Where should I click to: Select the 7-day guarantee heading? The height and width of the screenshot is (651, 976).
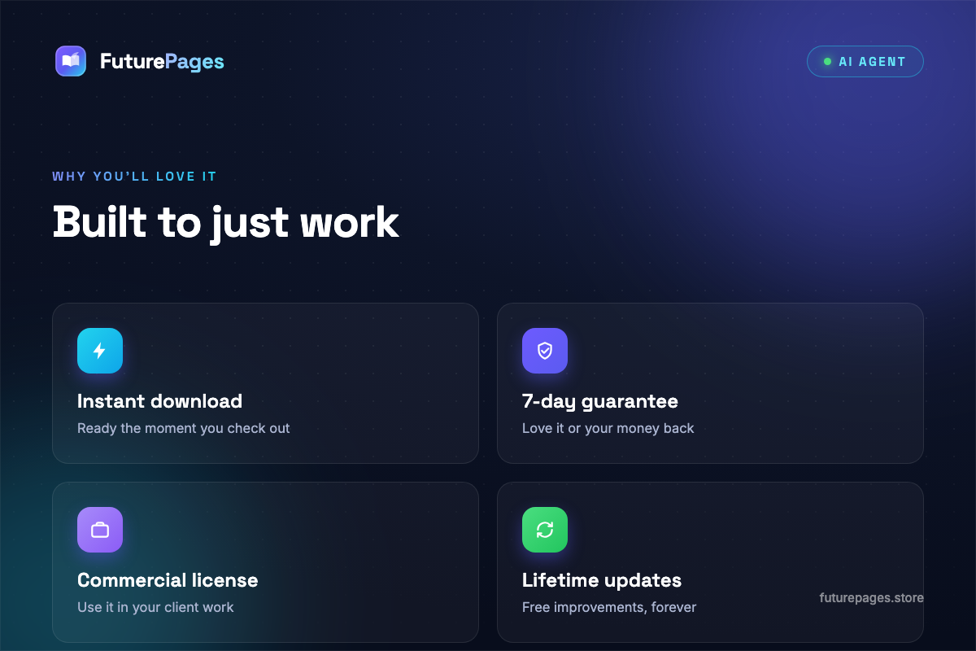click(x=600, y=401)
